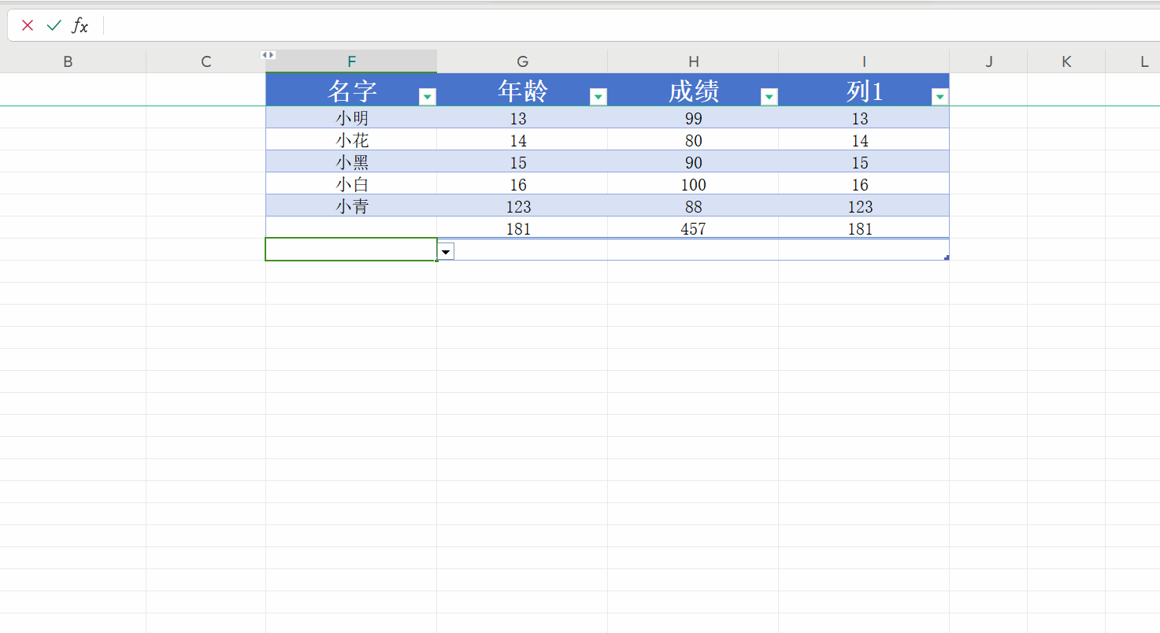Viewport: 1160px width, 633px height.
Task: Select the cell containing 小明
Action: coord(352,118)
